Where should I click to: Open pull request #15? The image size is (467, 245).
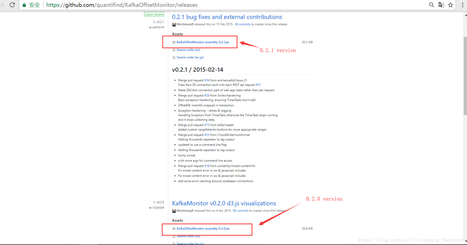tap(207, 125)
